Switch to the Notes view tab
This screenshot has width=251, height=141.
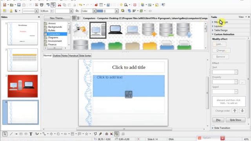coord(65,56)
